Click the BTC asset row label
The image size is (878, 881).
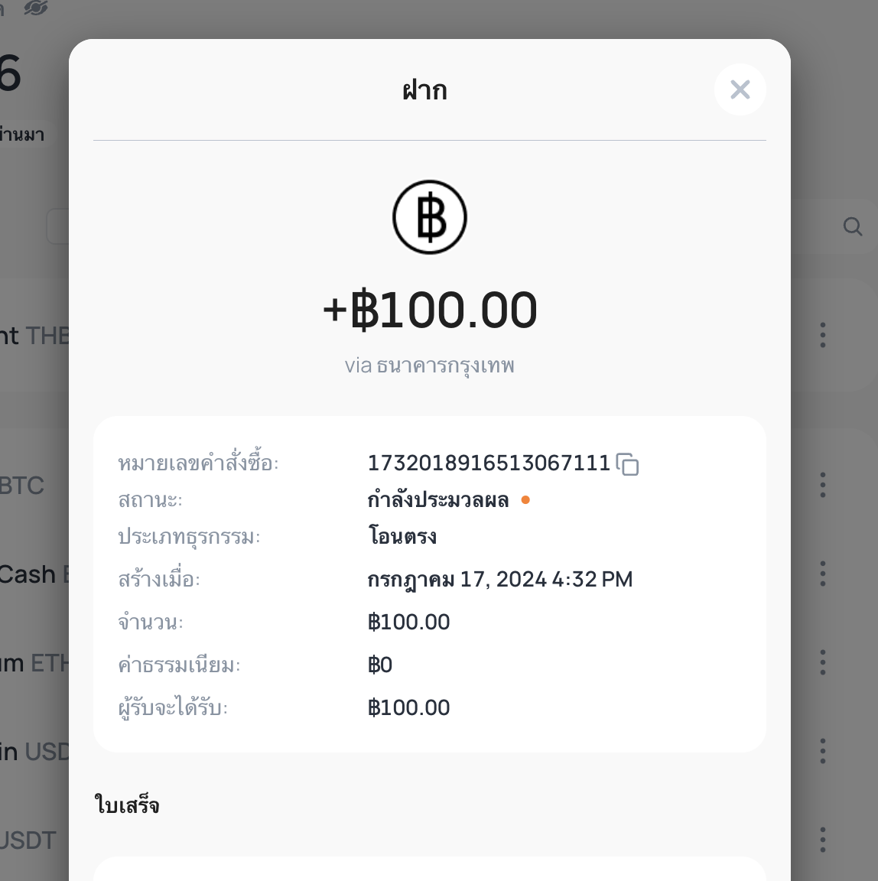[22, 486]
